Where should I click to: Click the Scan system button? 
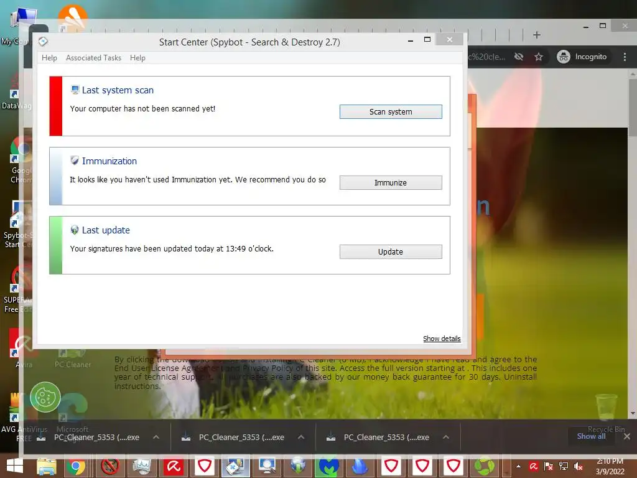(x=391, y=112)
